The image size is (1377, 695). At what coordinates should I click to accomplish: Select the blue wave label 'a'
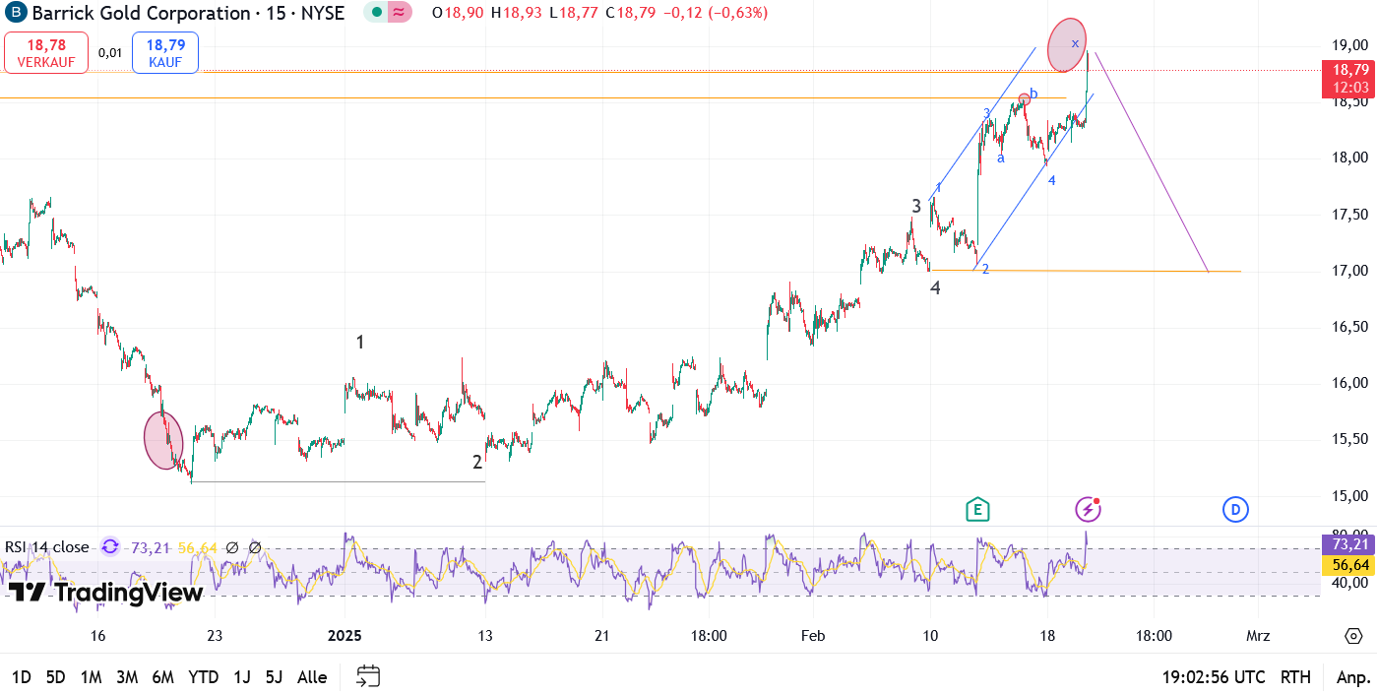tap(1001, 158)
